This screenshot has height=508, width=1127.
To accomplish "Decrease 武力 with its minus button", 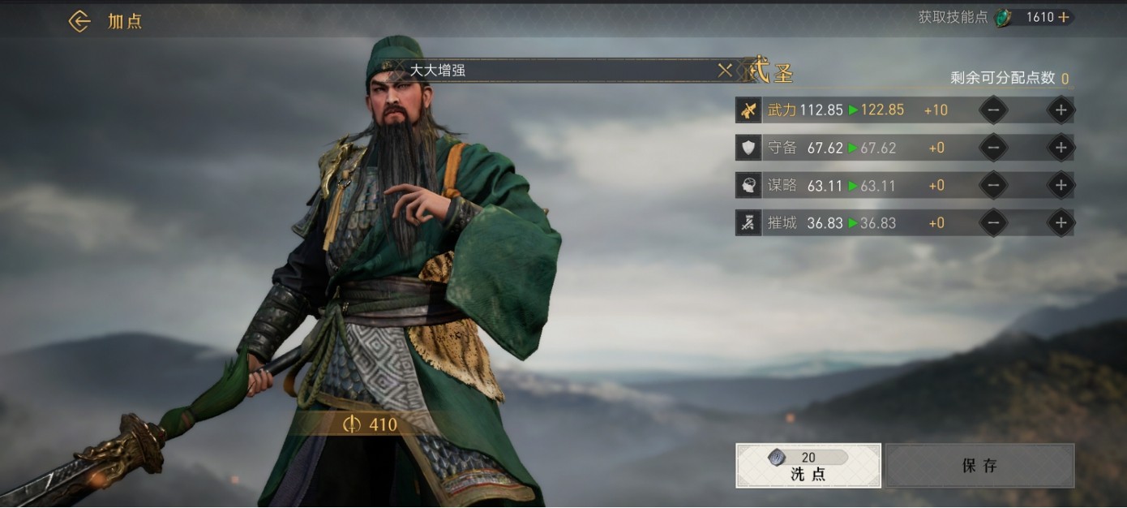I will [x=993, y=110].
